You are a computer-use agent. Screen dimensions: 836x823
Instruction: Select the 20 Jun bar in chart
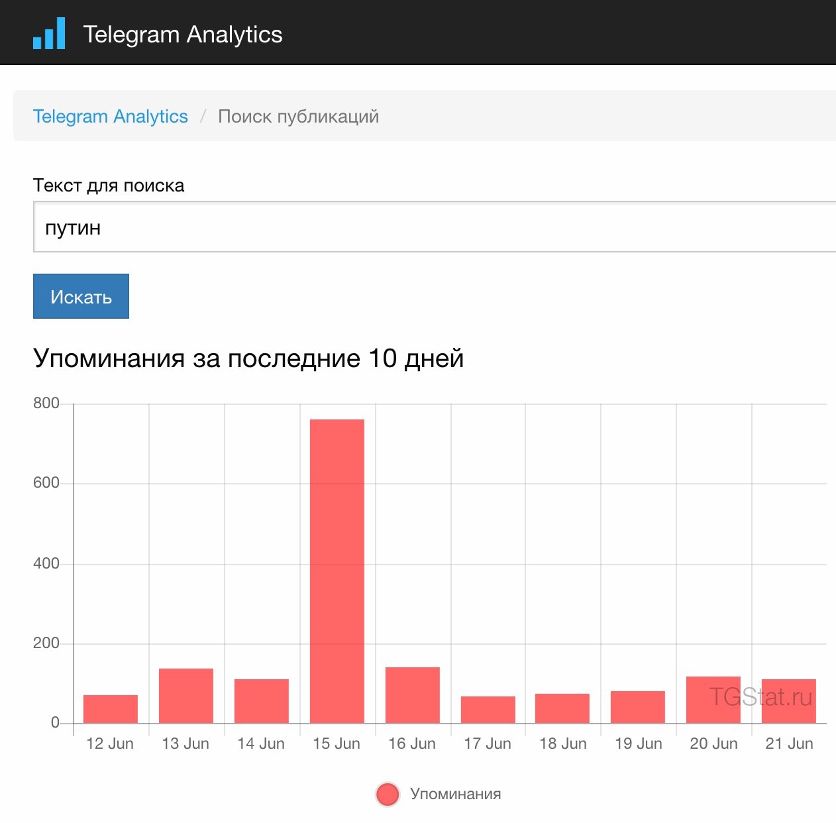[x=713, y=700]
